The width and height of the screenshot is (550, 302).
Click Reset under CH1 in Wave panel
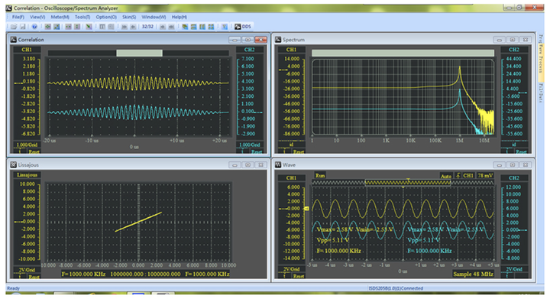point(298,276)
